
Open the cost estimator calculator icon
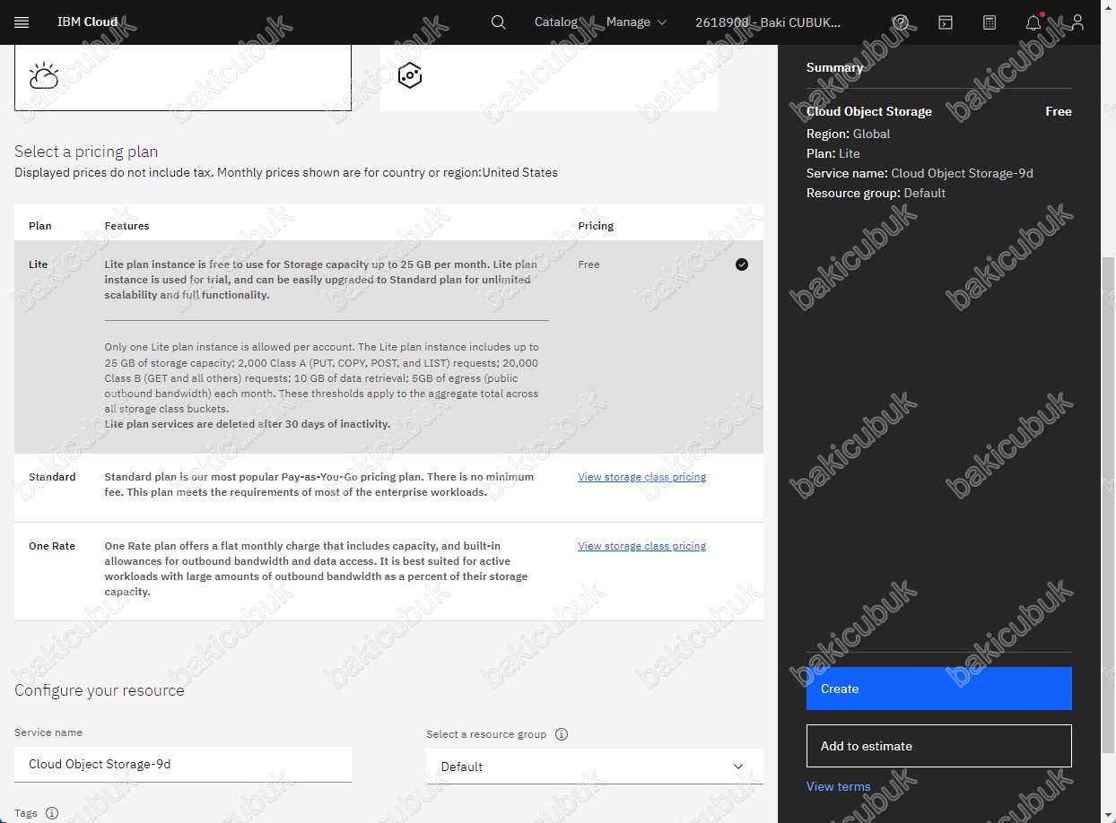click(x=990, y=22)
